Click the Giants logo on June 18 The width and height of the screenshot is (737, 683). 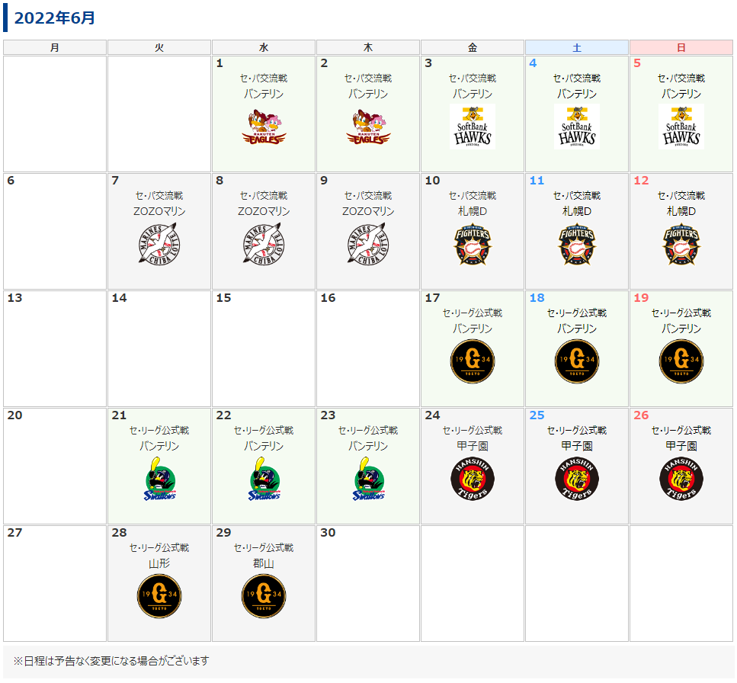coord(577,361)
